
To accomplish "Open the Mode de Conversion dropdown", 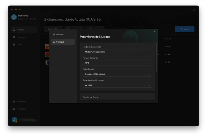I will (x=117, y=52).
